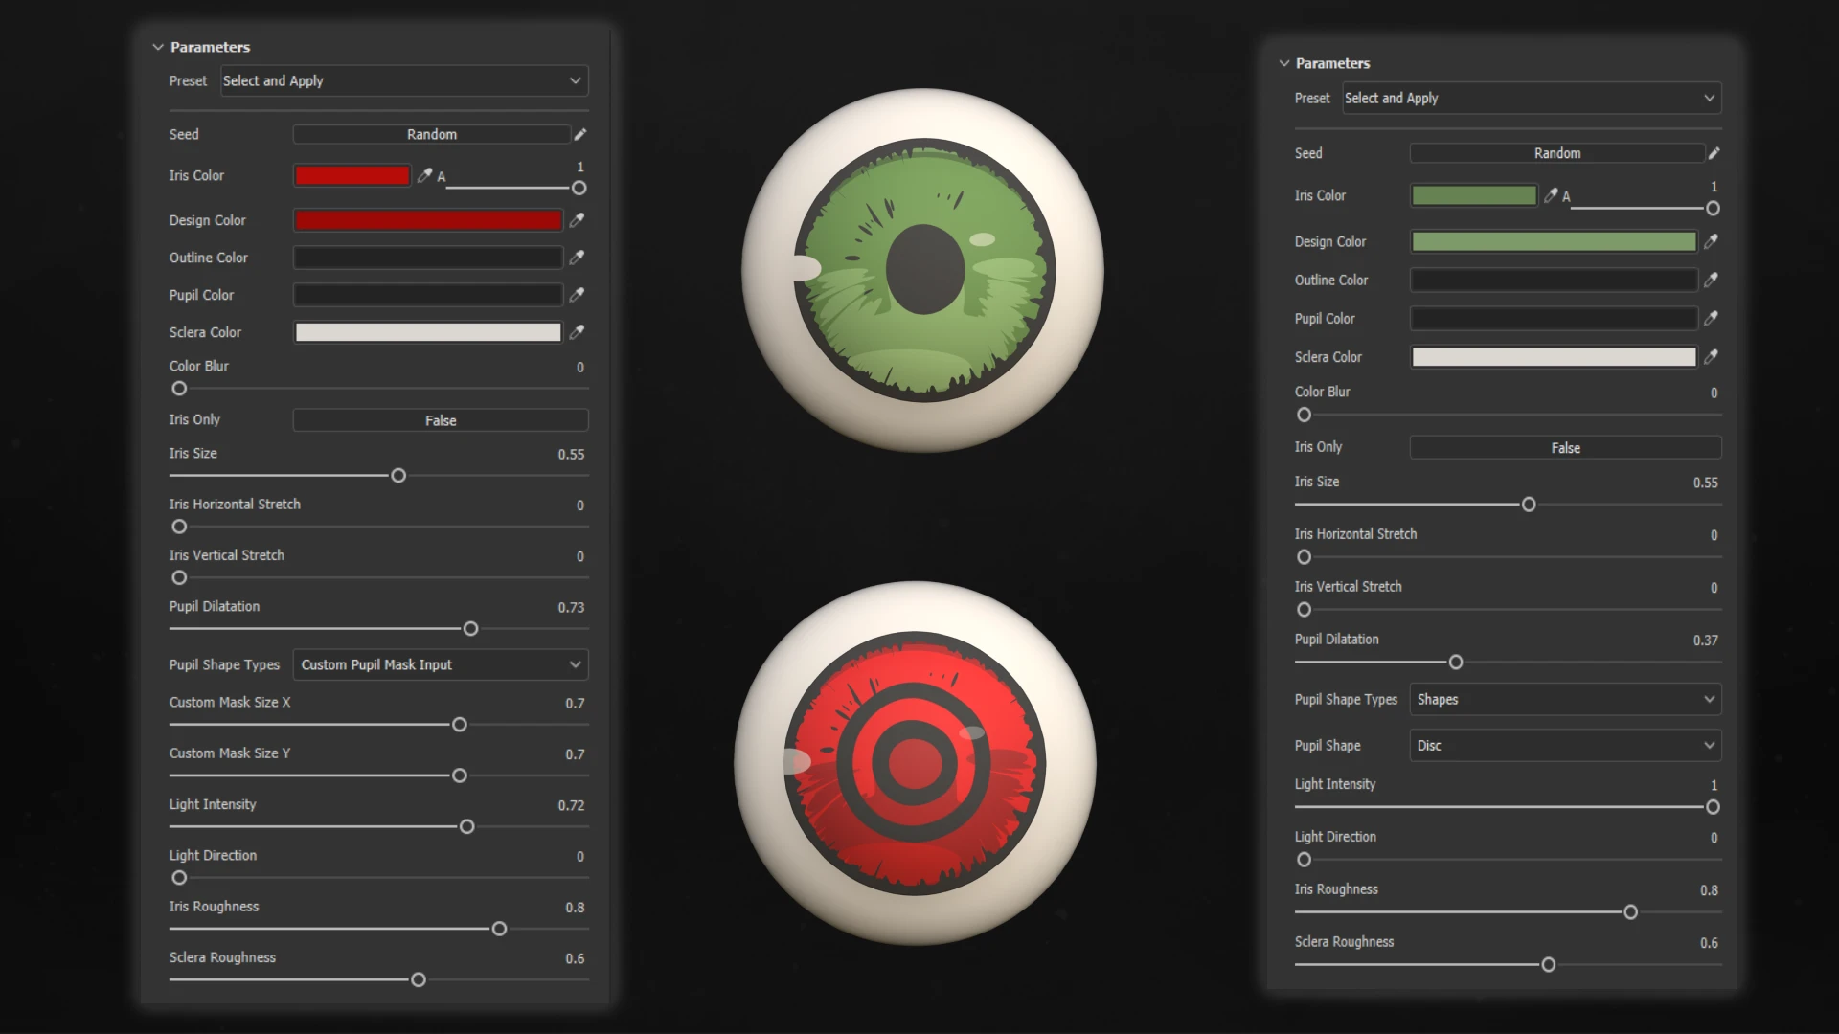Click the Iris Color eyedropper in right panel
The height and width of the screenshot is (1034, 1839).
(1551, 195)
